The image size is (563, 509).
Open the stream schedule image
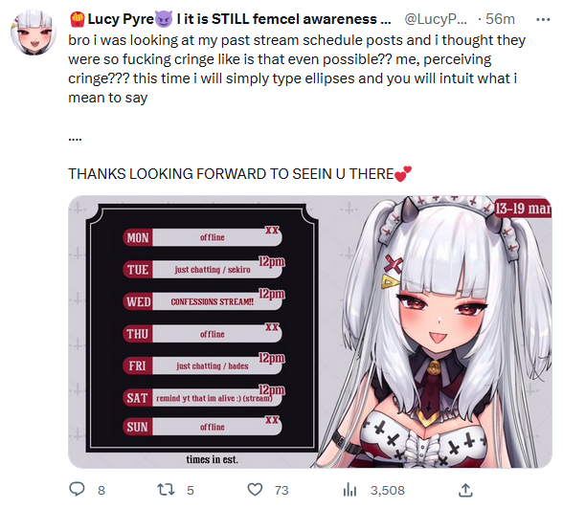(x=310, y=332)
